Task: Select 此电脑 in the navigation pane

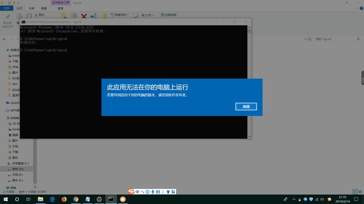Action: click(x=13, y=118)
